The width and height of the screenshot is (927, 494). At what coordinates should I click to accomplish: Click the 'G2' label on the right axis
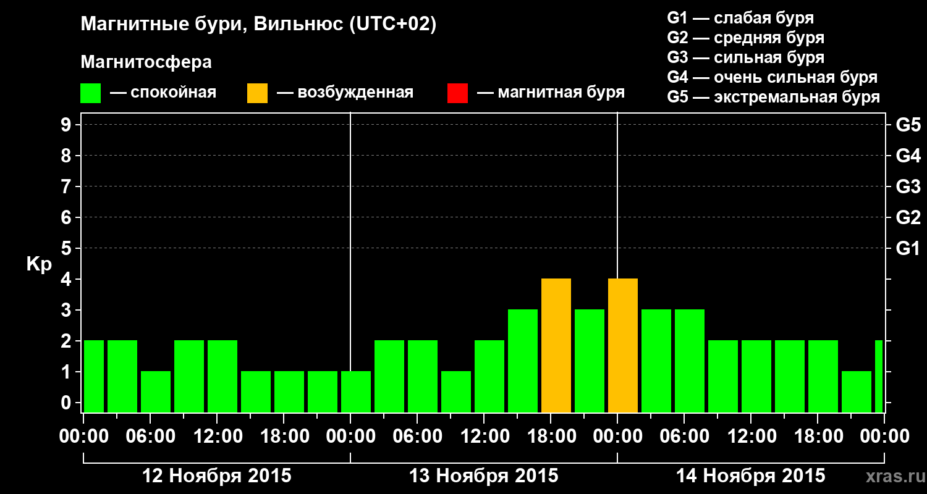[x=908, y=217]
